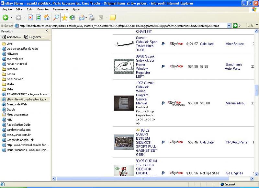Open the Meus Dicionários favorite
The width and height of the screenshot is (259, 188).
26,150
